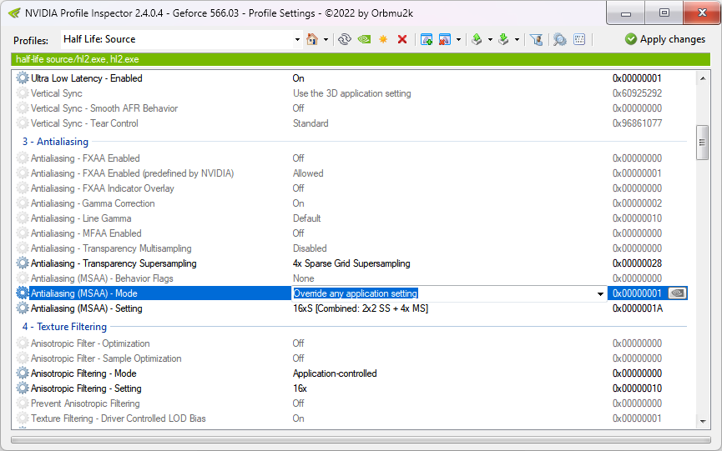
Task: Click gear icon of Antialiasing - Line Gamma
Action: [x=22, y=218]
